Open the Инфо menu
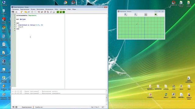The image size is (195, 109). click(69, 9)
